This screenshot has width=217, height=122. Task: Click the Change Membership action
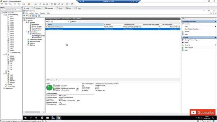pos(191,40)
